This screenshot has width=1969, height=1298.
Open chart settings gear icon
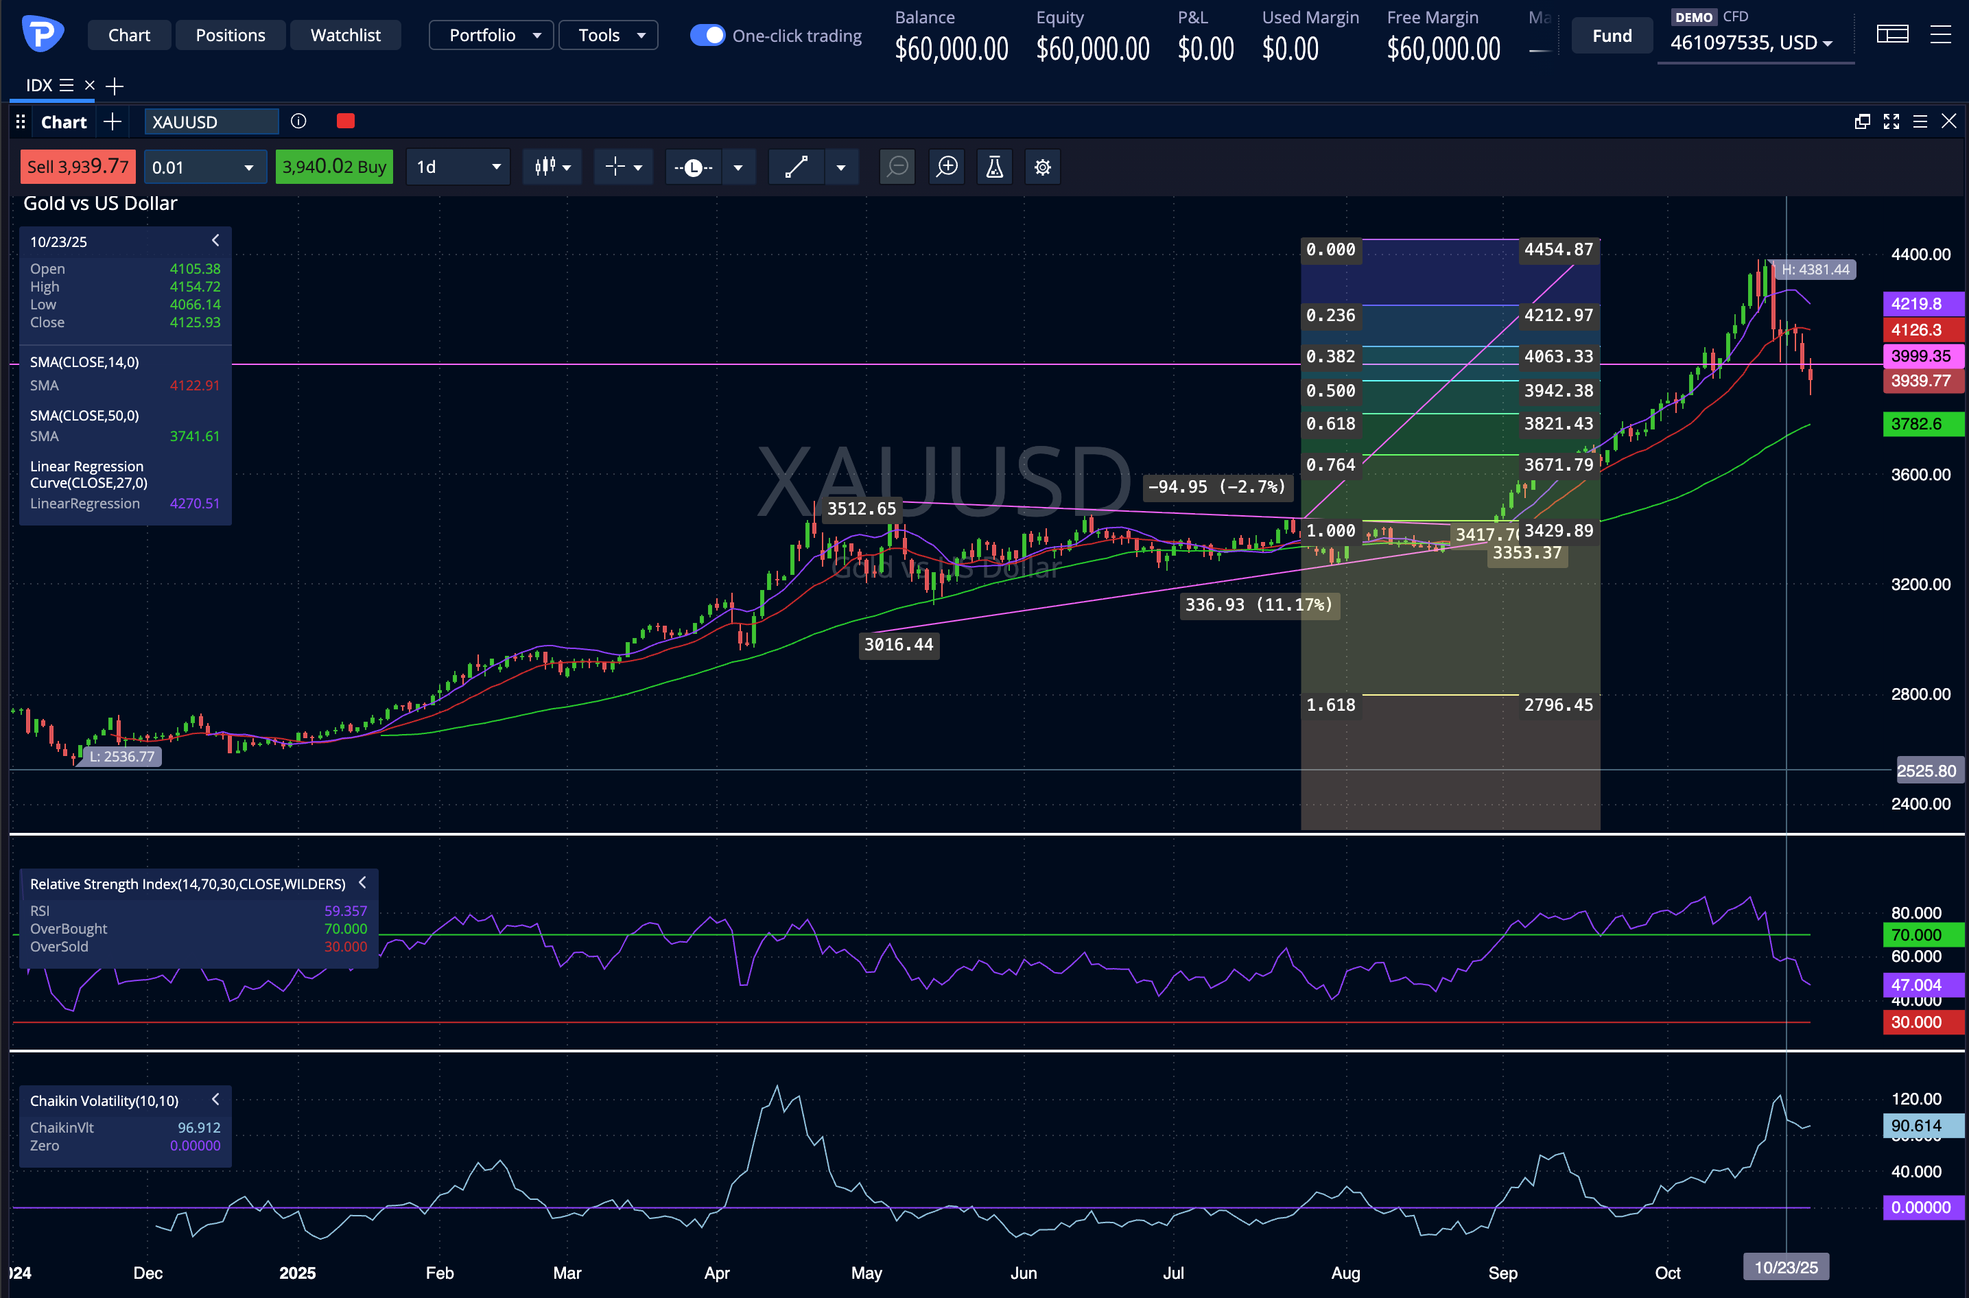(x=1043, y=167)
